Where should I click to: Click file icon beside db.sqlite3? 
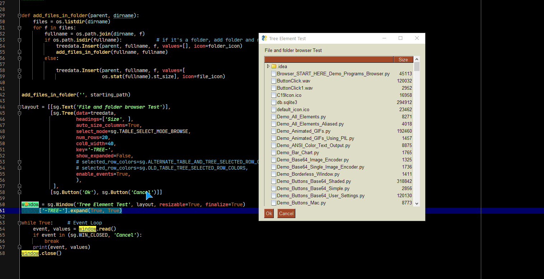273,102
